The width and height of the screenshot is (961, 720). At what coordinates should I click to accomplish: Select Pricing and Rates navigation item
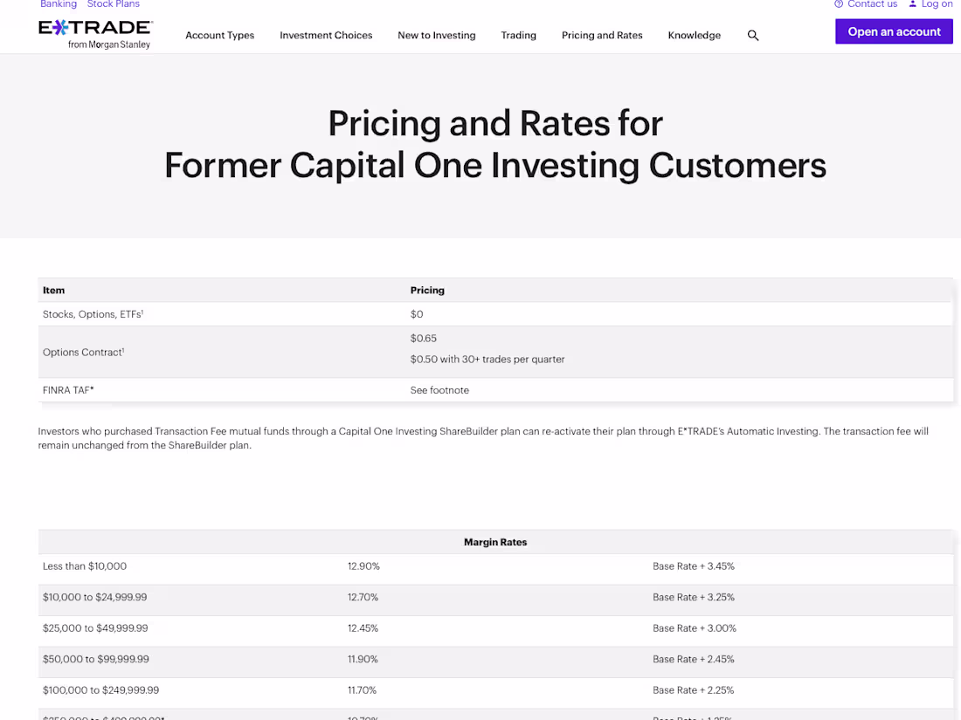click(x=602, y=36)
